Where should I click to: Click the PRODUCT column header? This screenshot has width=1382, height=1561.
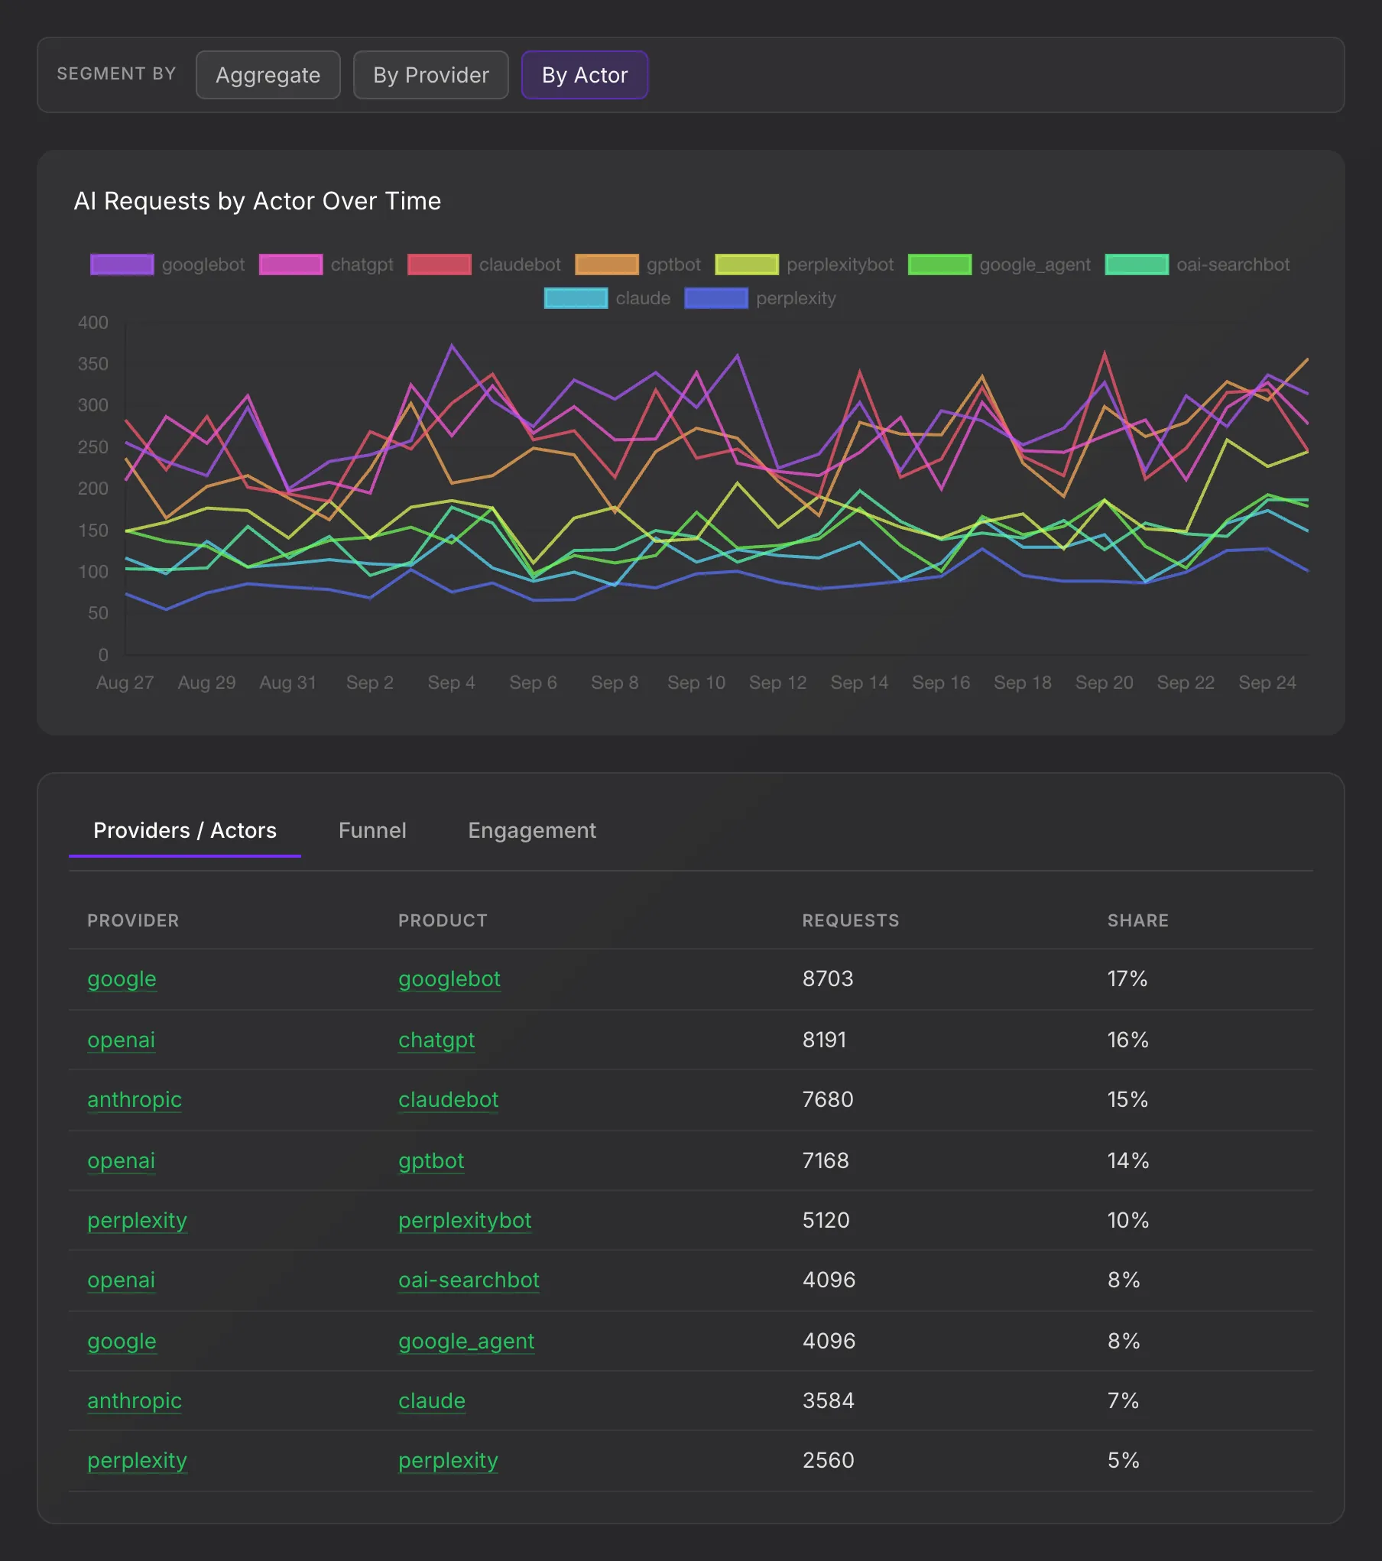tap(443, 920)
